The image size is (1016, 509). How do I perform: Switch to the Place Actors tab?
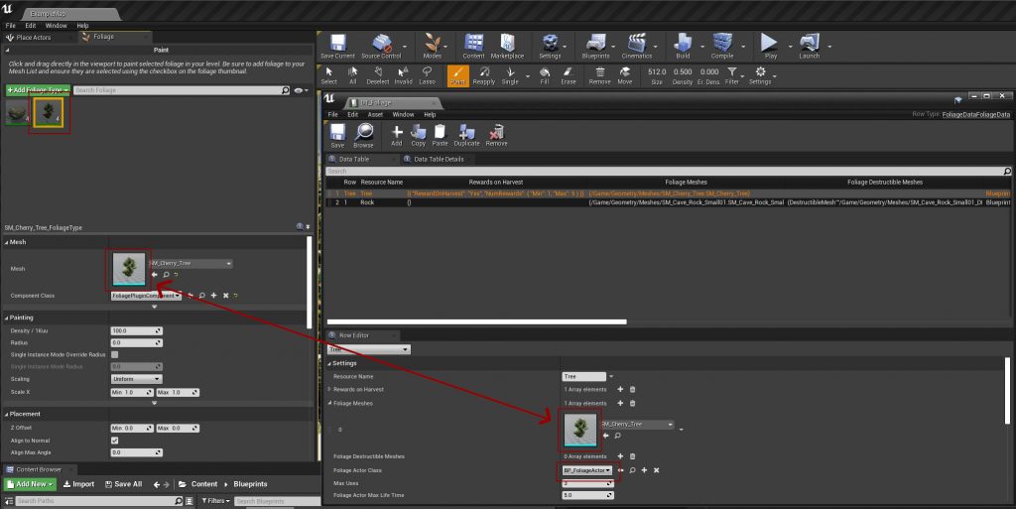click(x=33, y=38)
